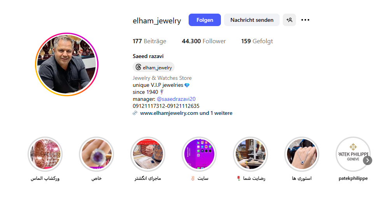The height and width of the screenshot is (197, 387).
Task: Open the خاص ring highlight
Action: [x=96, y=154]
